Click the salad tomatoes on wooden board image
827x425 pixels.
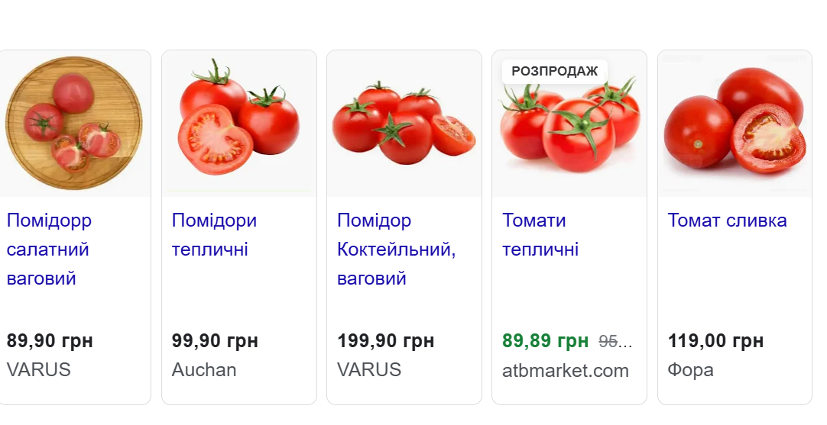74,124
